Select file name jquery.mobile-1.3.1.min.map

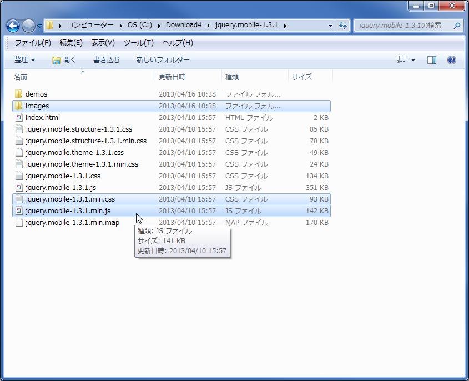click(72, 223)
